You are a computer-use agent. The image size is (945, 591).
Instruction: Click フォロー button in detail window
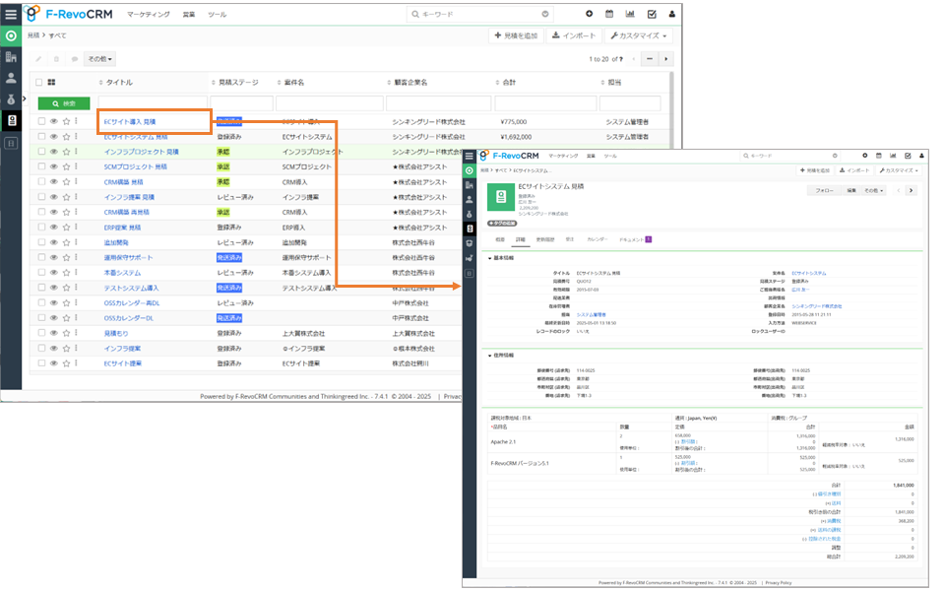point(824,190)
